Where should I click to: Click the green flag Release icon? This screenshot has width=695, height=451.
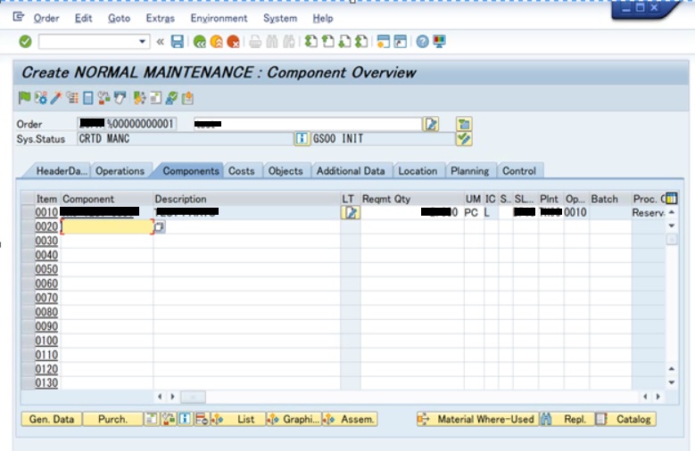(25, 98)
